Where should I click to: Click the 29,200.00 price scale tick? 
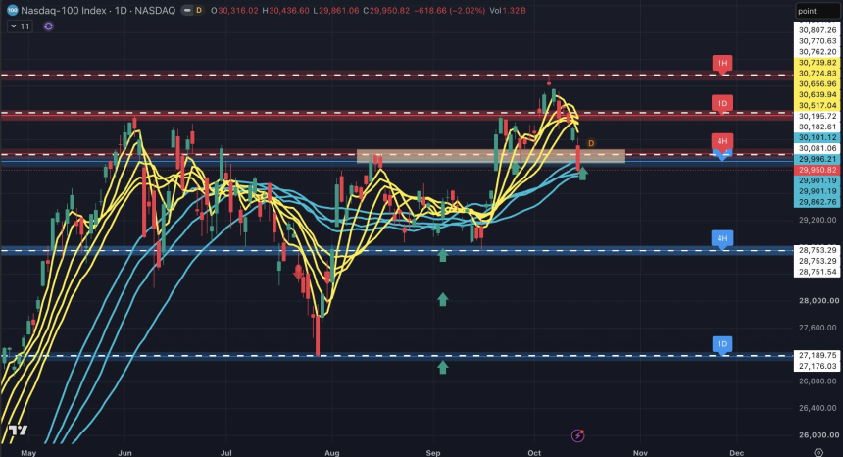click(x=818, y=220)
